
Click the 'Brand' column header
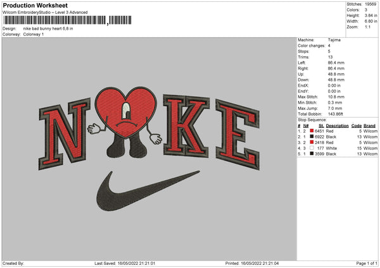pyautogui.click(x=369, y=126)
